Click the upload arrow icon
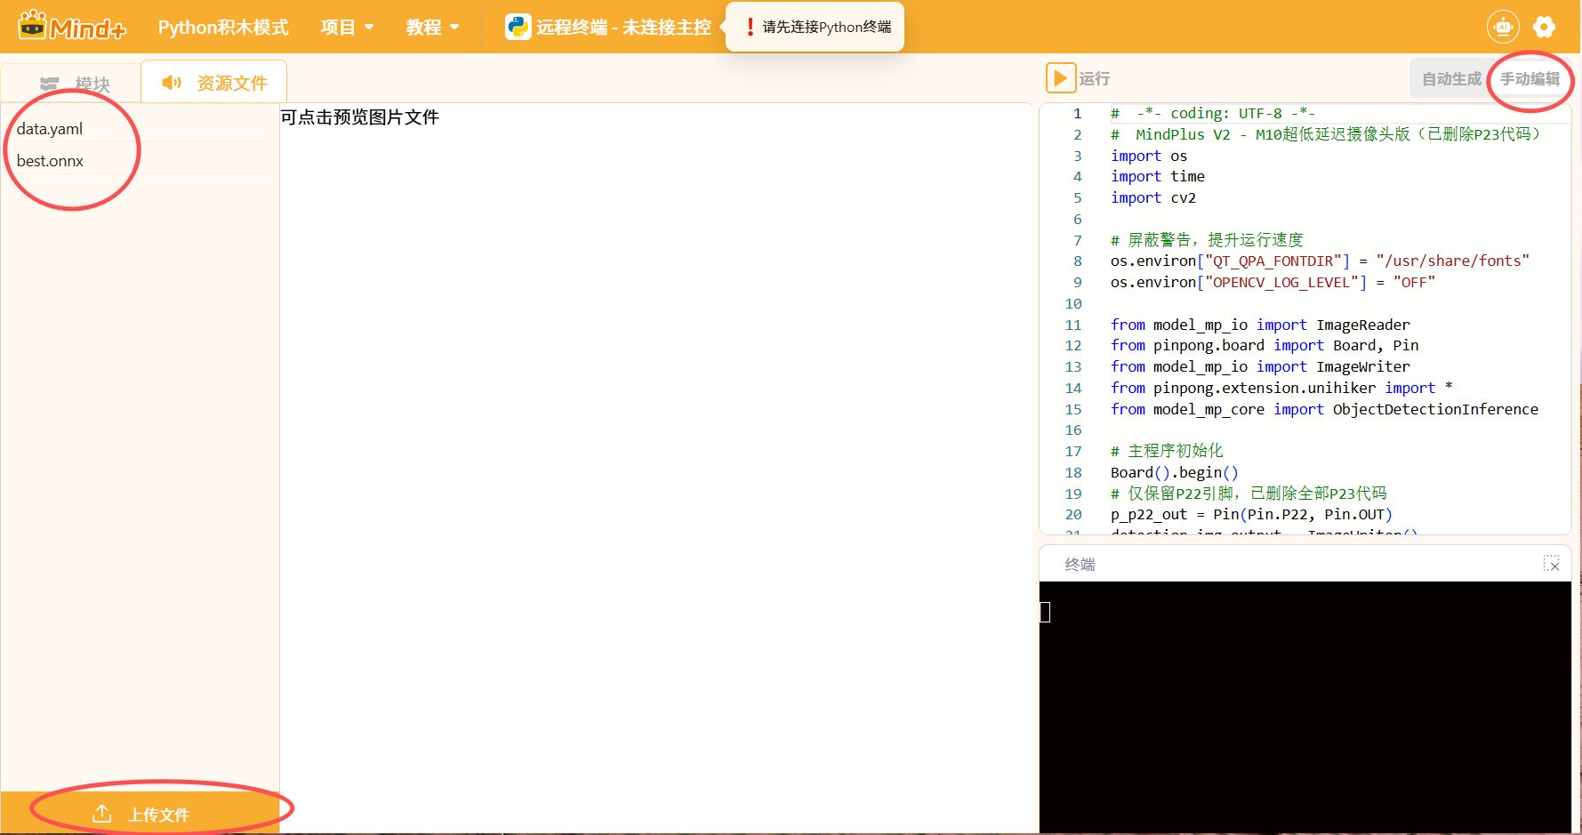This screenshot has width=1582, height=835. [x=102, y=814]
